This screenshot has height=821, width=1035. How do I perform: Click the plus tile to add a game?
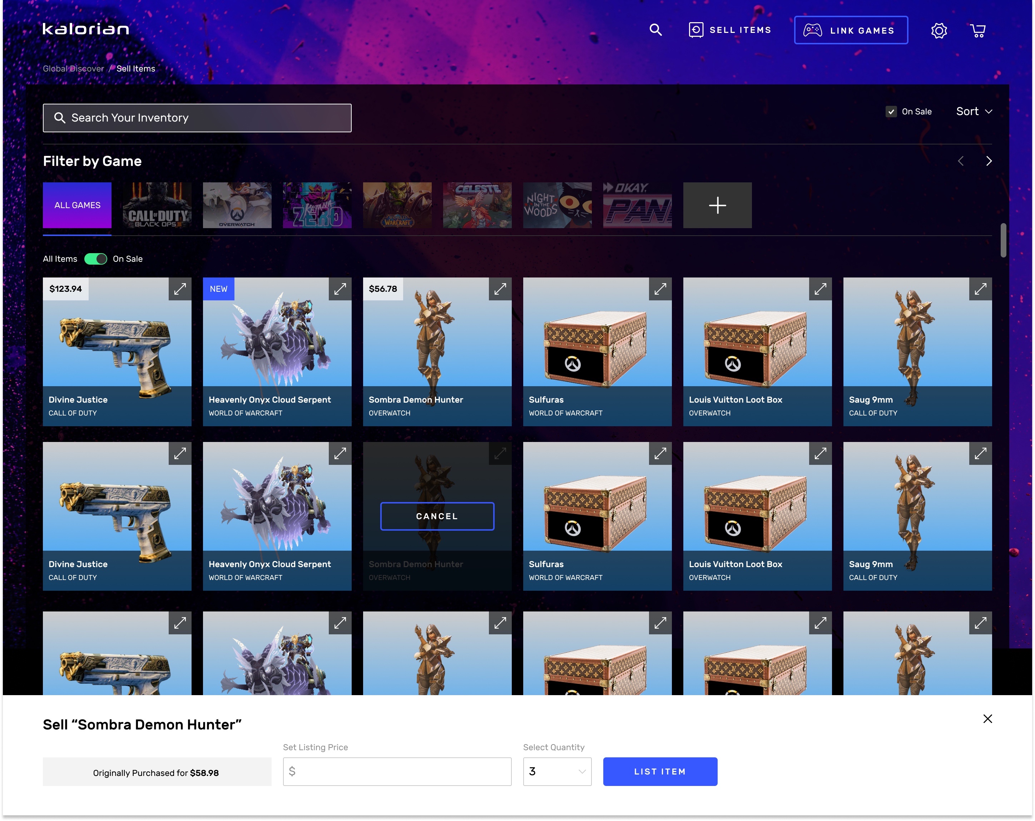tap(717, 205)
